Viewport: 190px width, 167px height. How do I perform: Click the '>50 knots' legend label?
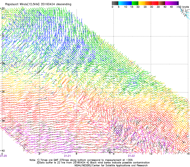pyautogui.click(x=183, y=7)
